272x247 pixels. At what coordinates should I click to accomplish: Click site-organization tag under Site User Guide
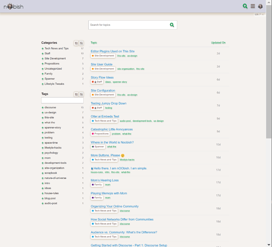126,69
